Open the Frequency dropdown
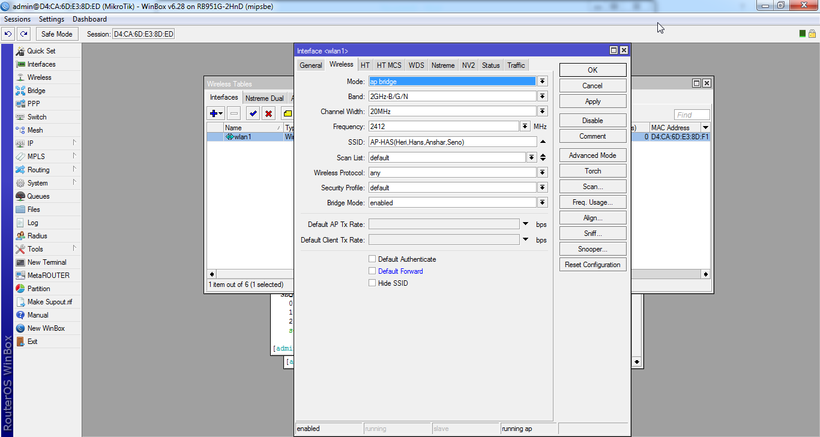 [525, 127]
